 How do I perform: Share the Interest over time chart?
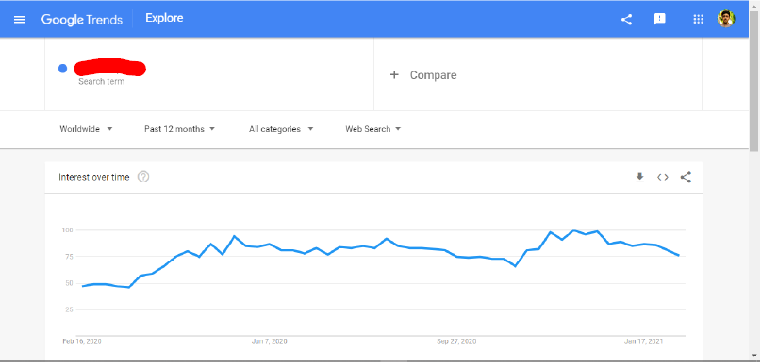[x=686, y=177]
